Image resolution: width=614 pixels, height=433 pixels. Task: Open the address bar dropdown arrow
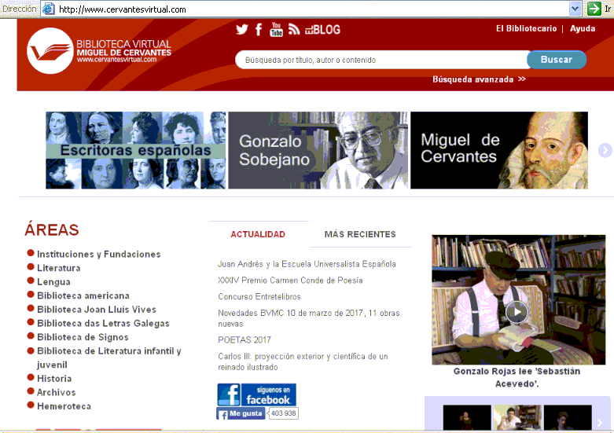click(575, 9)
